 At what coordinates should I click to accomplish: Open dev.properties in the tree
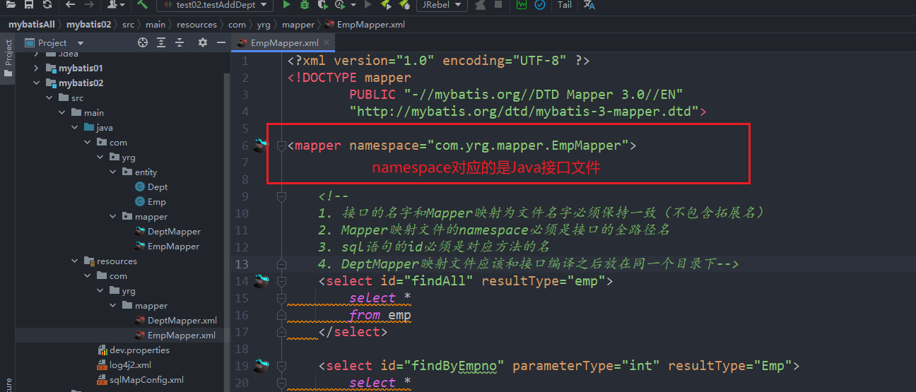(133, 350)
